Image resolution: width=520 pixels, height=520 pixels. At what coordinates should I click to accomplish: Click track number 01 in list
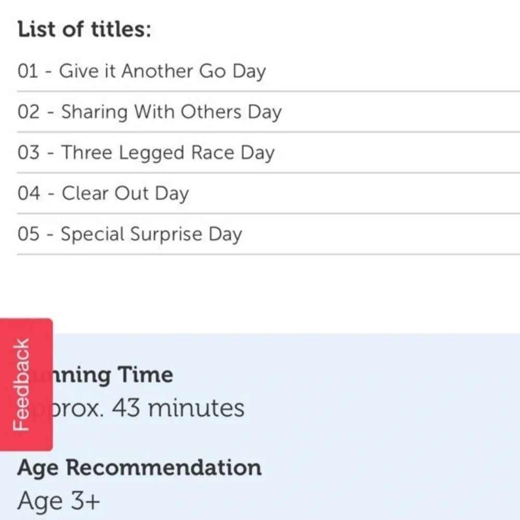(x=28, y=71)
